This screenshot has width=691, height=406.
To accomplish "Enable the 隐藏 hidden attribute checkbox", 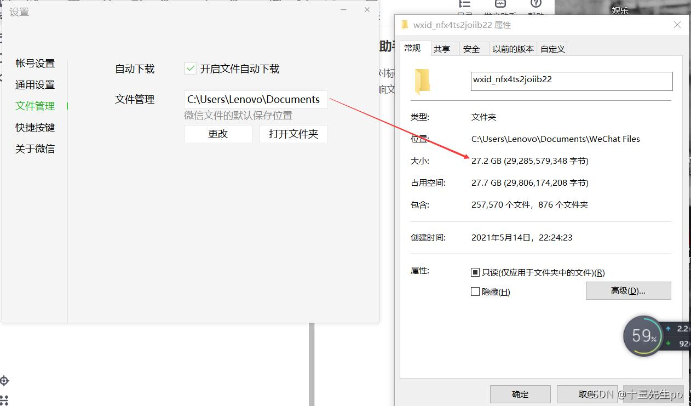I will [475, 291].
